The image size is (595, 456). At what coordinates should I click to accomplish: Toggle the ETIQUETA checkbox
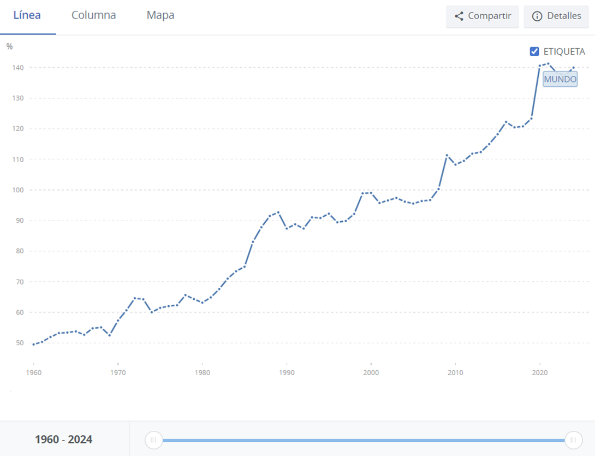535,52
